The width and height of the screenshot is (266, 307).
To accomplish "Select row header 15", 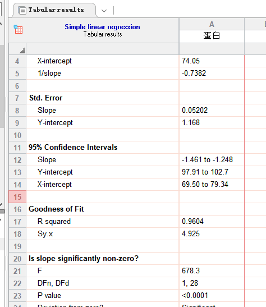I will coord(17,197).
